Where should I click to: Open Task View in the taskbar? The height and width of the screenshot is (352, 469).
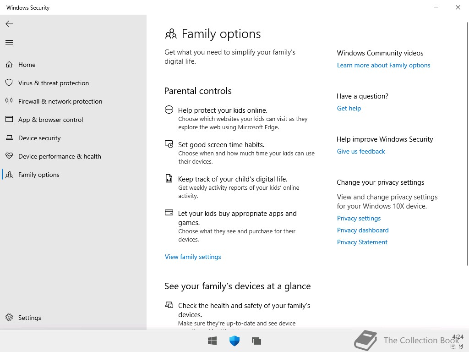(x=256, y=341)
